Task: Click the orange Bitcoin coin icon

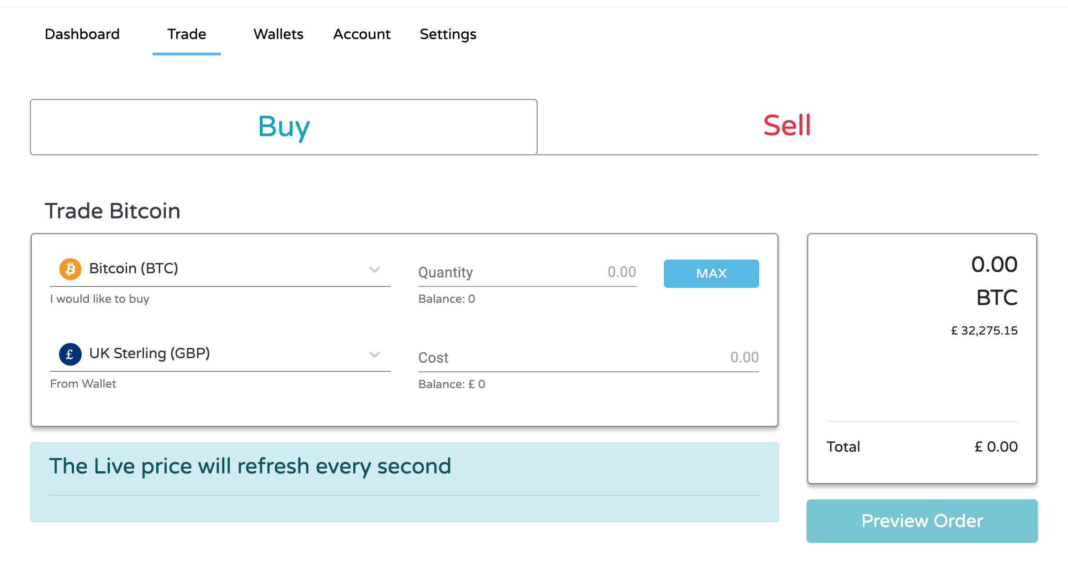Action: [70, 269]
